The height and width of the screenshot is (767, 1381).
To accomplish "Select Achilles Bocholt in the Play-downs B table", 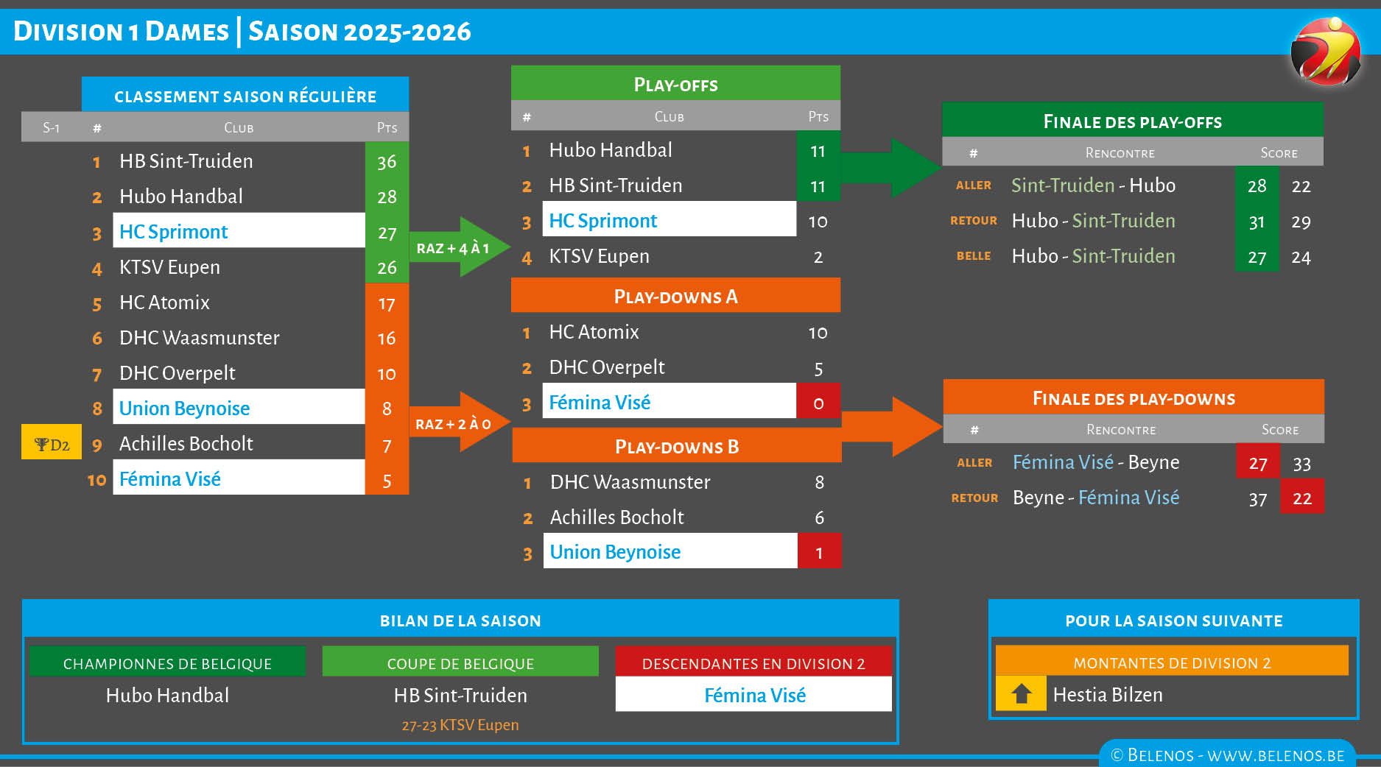I will tap(617, 517).
